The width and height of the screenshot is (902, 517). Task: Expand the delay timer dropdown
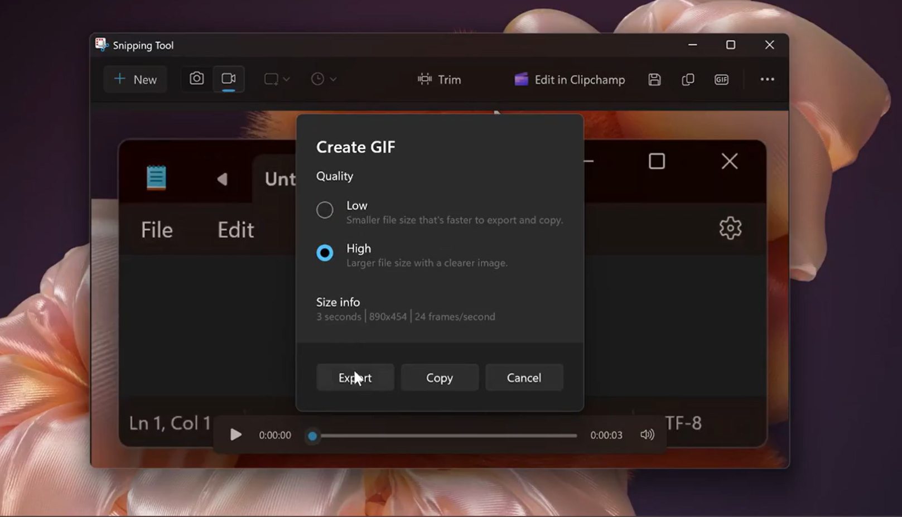[x=324, y=79]
